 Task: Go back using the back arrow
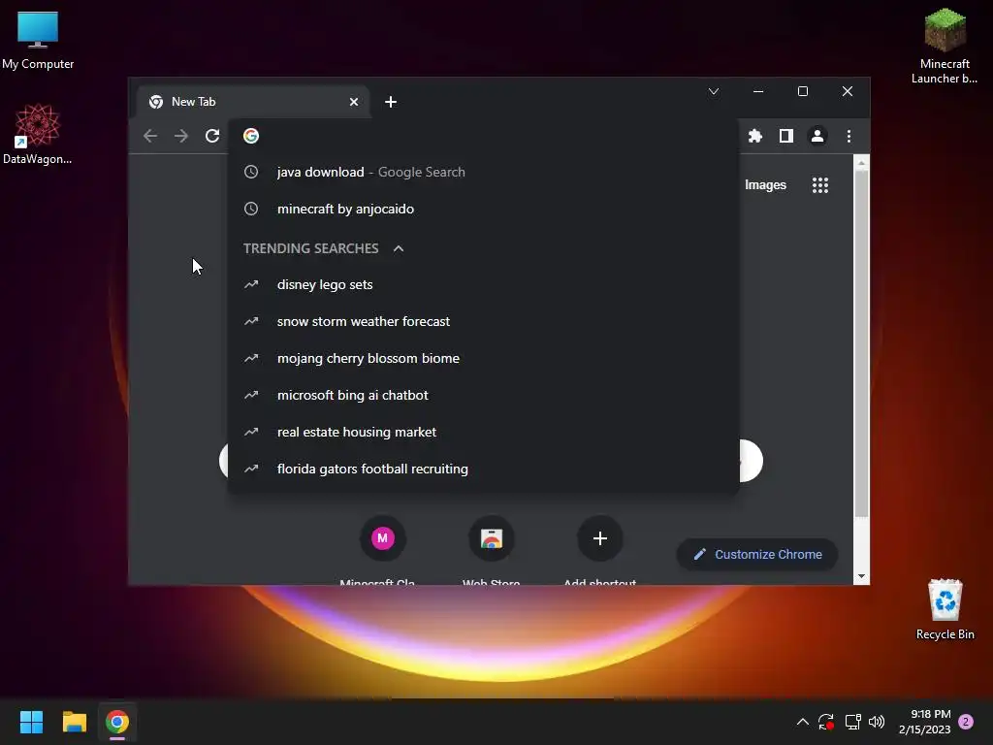[150, 136]
